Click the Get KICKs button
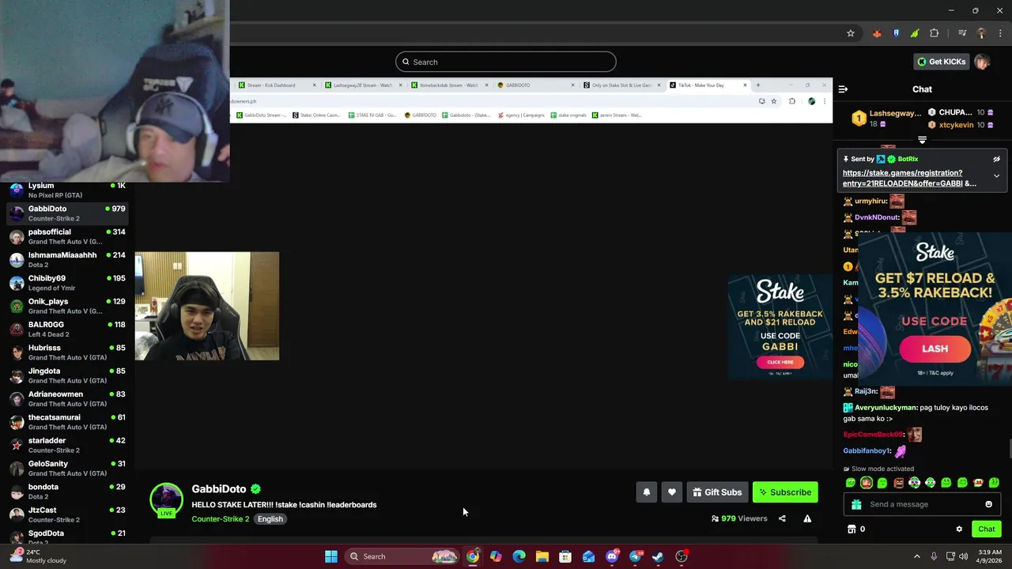 941,62
